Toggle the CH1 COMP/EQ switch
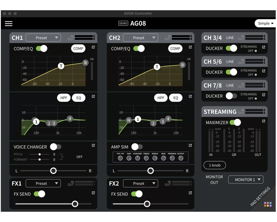This screenshot has height=222, width=277. click(x=42, y=49)
